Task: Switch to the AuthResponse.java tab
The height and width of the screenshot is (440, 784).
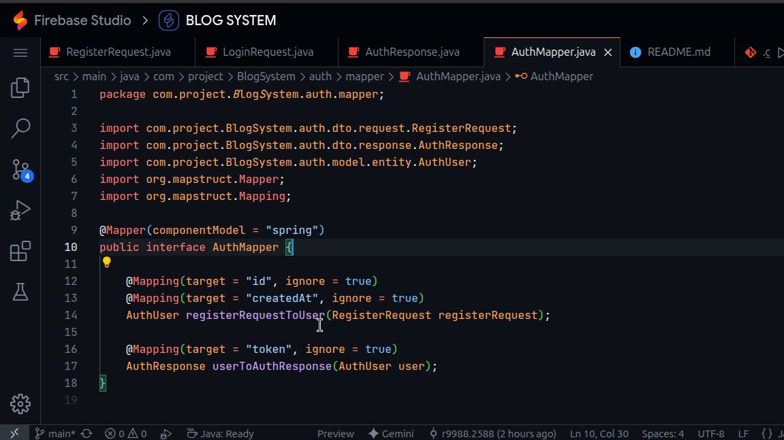Action: pos(411,52)
